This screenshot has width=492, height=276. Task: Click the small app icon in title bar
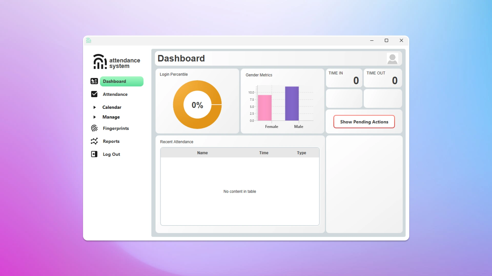89,41
